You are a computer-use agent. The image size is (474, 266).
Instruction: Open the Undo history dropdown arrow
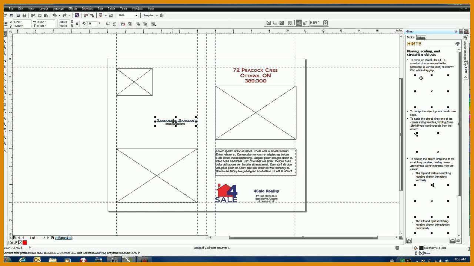(59, 16)
